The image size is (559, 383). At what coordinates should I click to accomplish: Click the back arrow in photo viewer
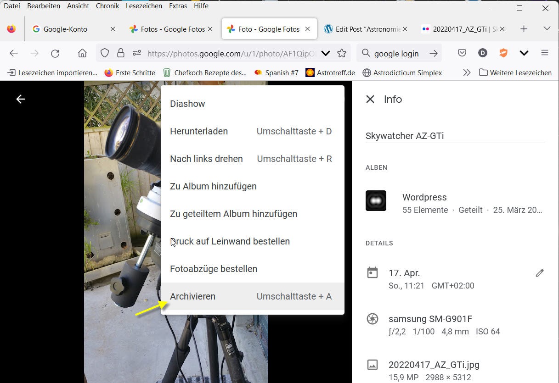[21, 99]
